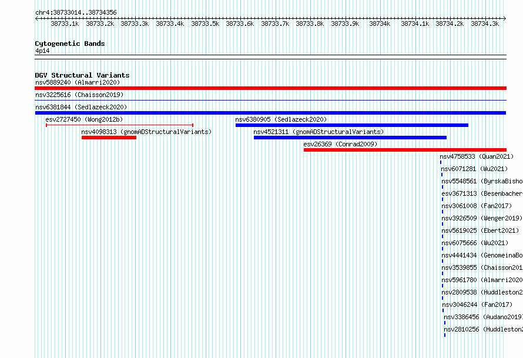This screenshot has width=523, height=358.
Task: Open the nsv4098313 (gnomADStructuralVariants) label
Action: pyautogui.click(x=146, y=132)
